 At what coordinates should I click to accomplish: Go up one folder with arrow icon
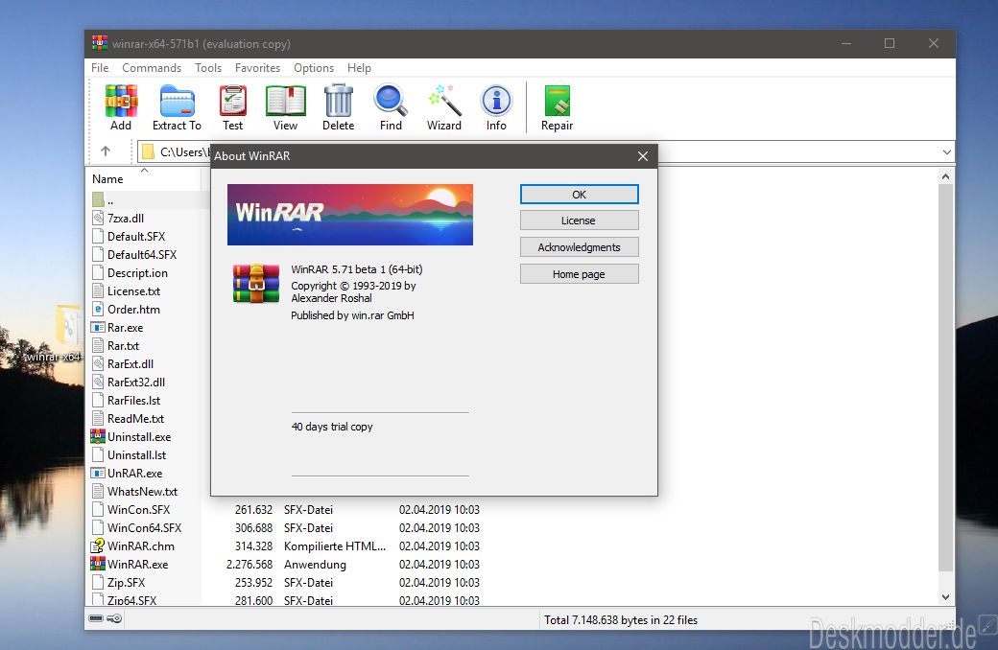106,151
